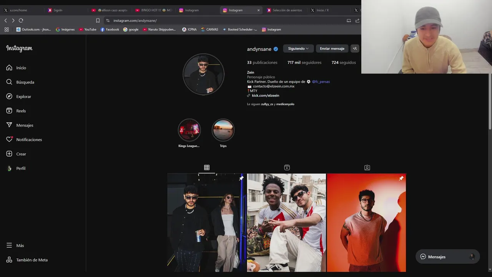Open the Instagram logo home link
This screenshot has height=277, width=492.
pyautogui.click(x=19, y=48)
